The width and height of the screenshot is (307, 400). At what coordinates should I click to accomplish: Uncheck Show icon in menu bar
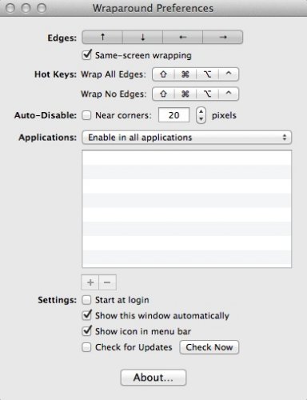86,331
